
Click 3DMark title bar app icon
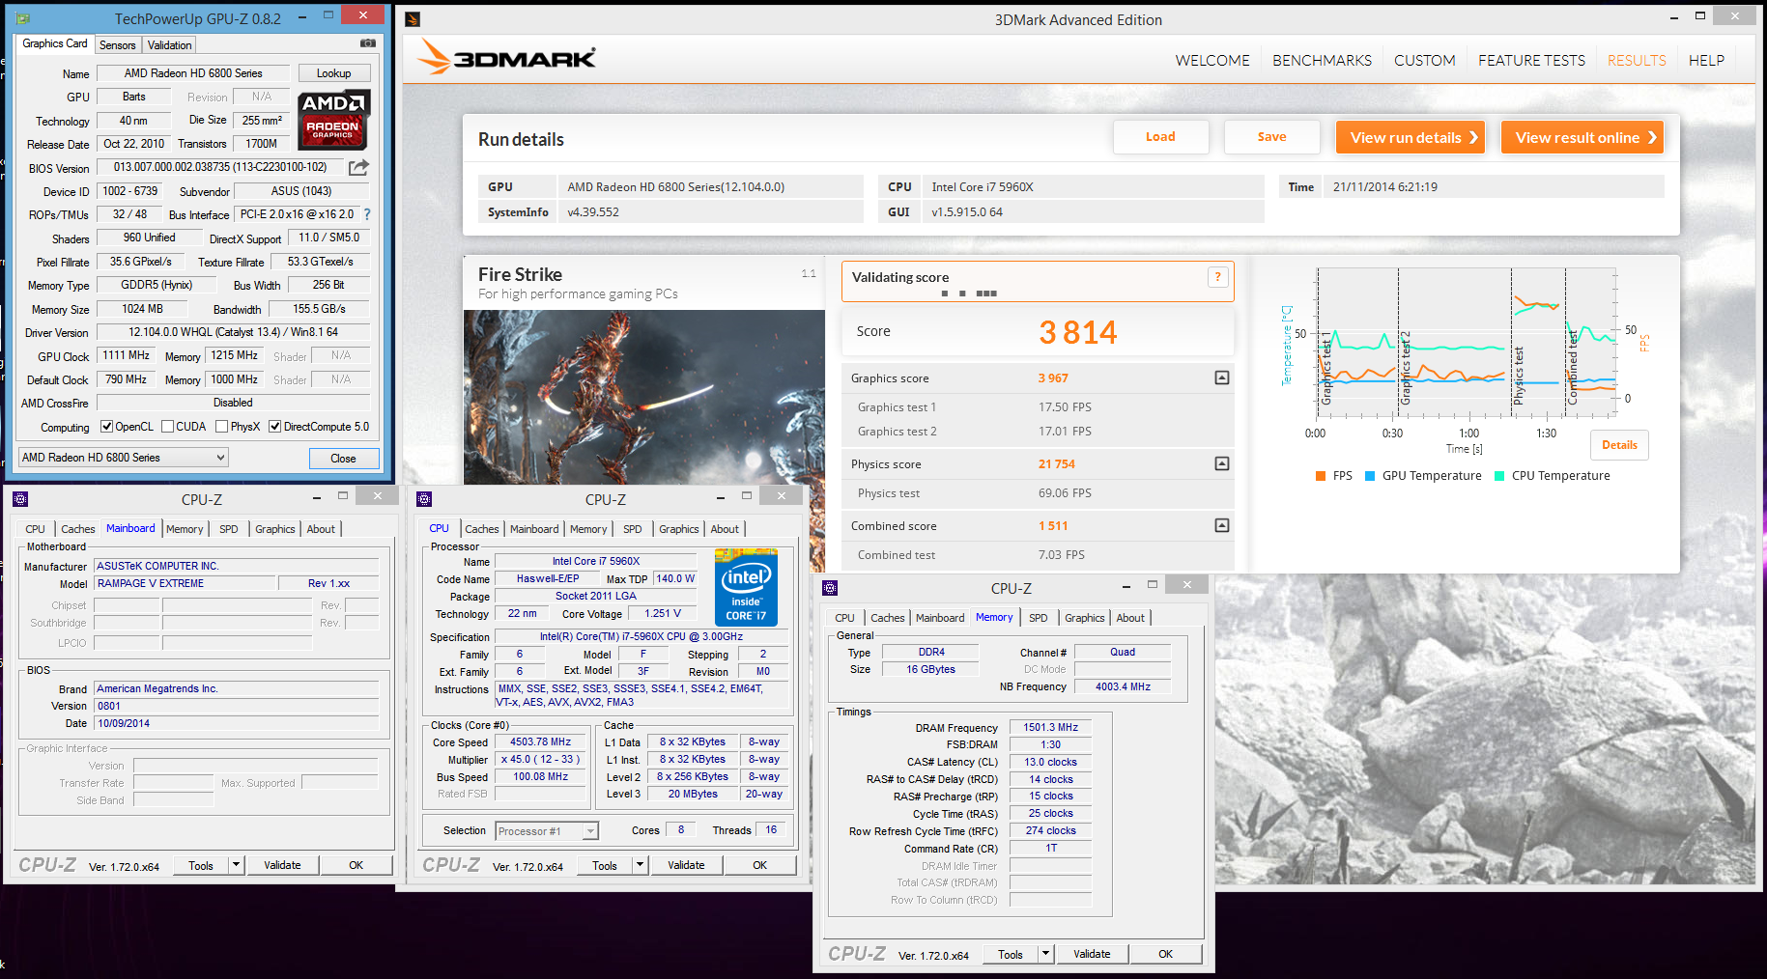(x=413, y=19)
